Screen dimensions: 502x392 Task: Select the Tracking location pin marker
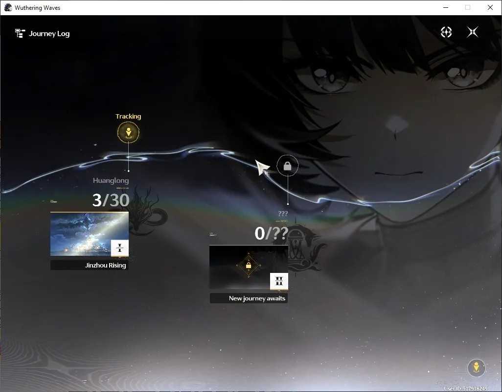(x=128, y=132)
